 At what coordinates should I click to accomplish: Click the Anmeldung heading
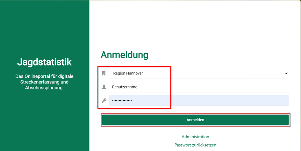(x=124, y=55)
